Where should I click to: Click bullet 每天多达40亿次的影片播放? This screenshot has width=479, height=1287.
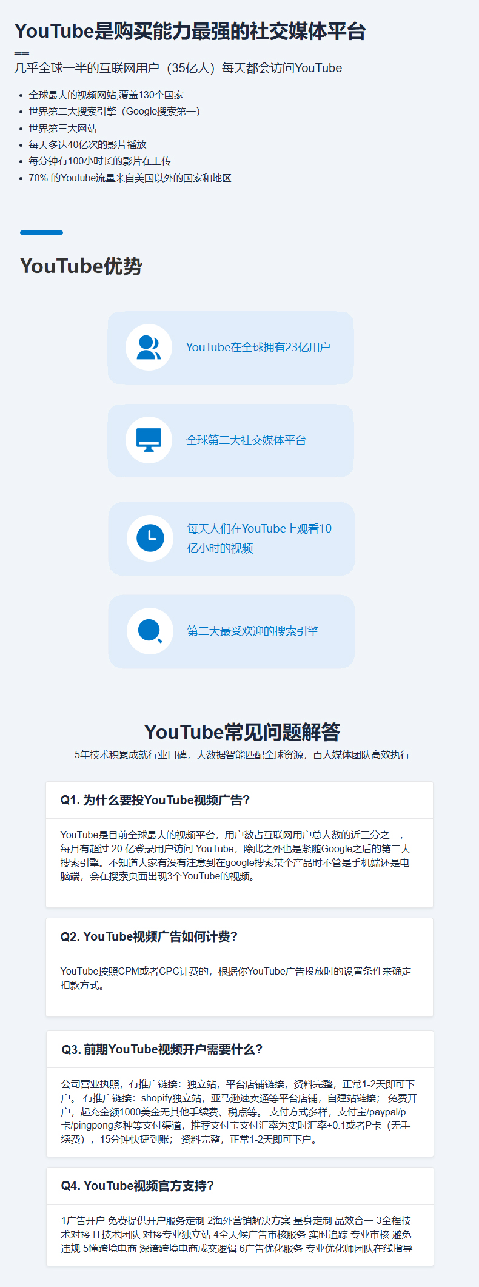pyautogui.click(x=87, y=144)
